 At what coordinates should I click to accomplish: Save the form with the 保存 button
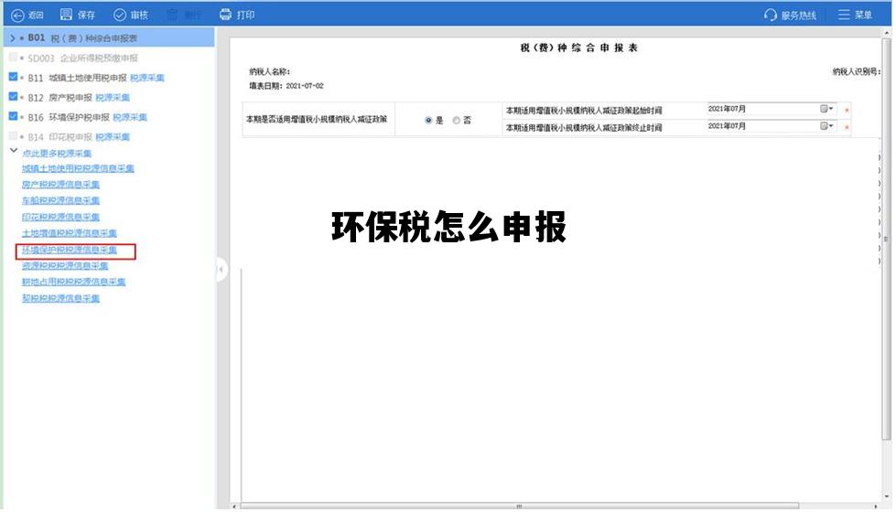[x=78, y=15]
